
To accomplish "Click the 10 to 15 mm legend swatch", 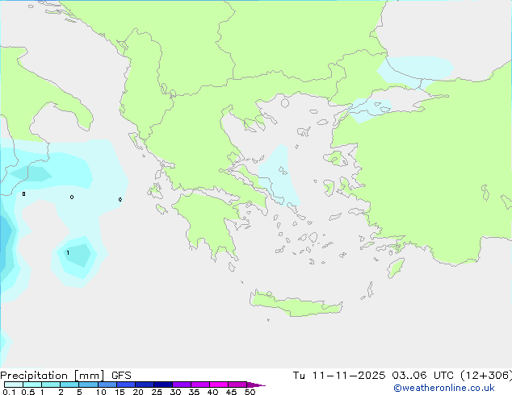I will (107, 385).
